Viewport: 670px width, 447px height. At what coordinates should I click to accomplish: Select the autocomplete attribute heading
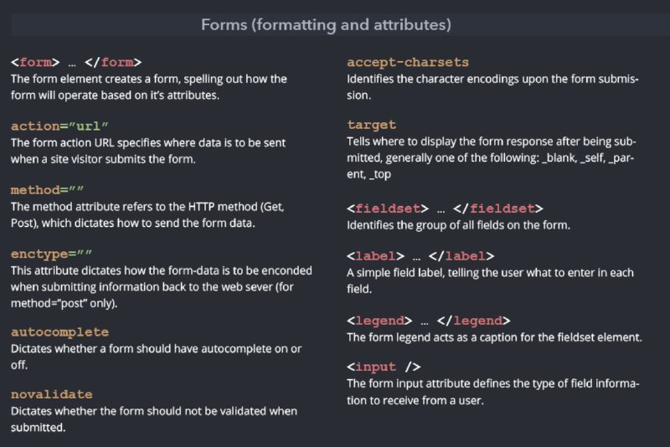point(59,332)
